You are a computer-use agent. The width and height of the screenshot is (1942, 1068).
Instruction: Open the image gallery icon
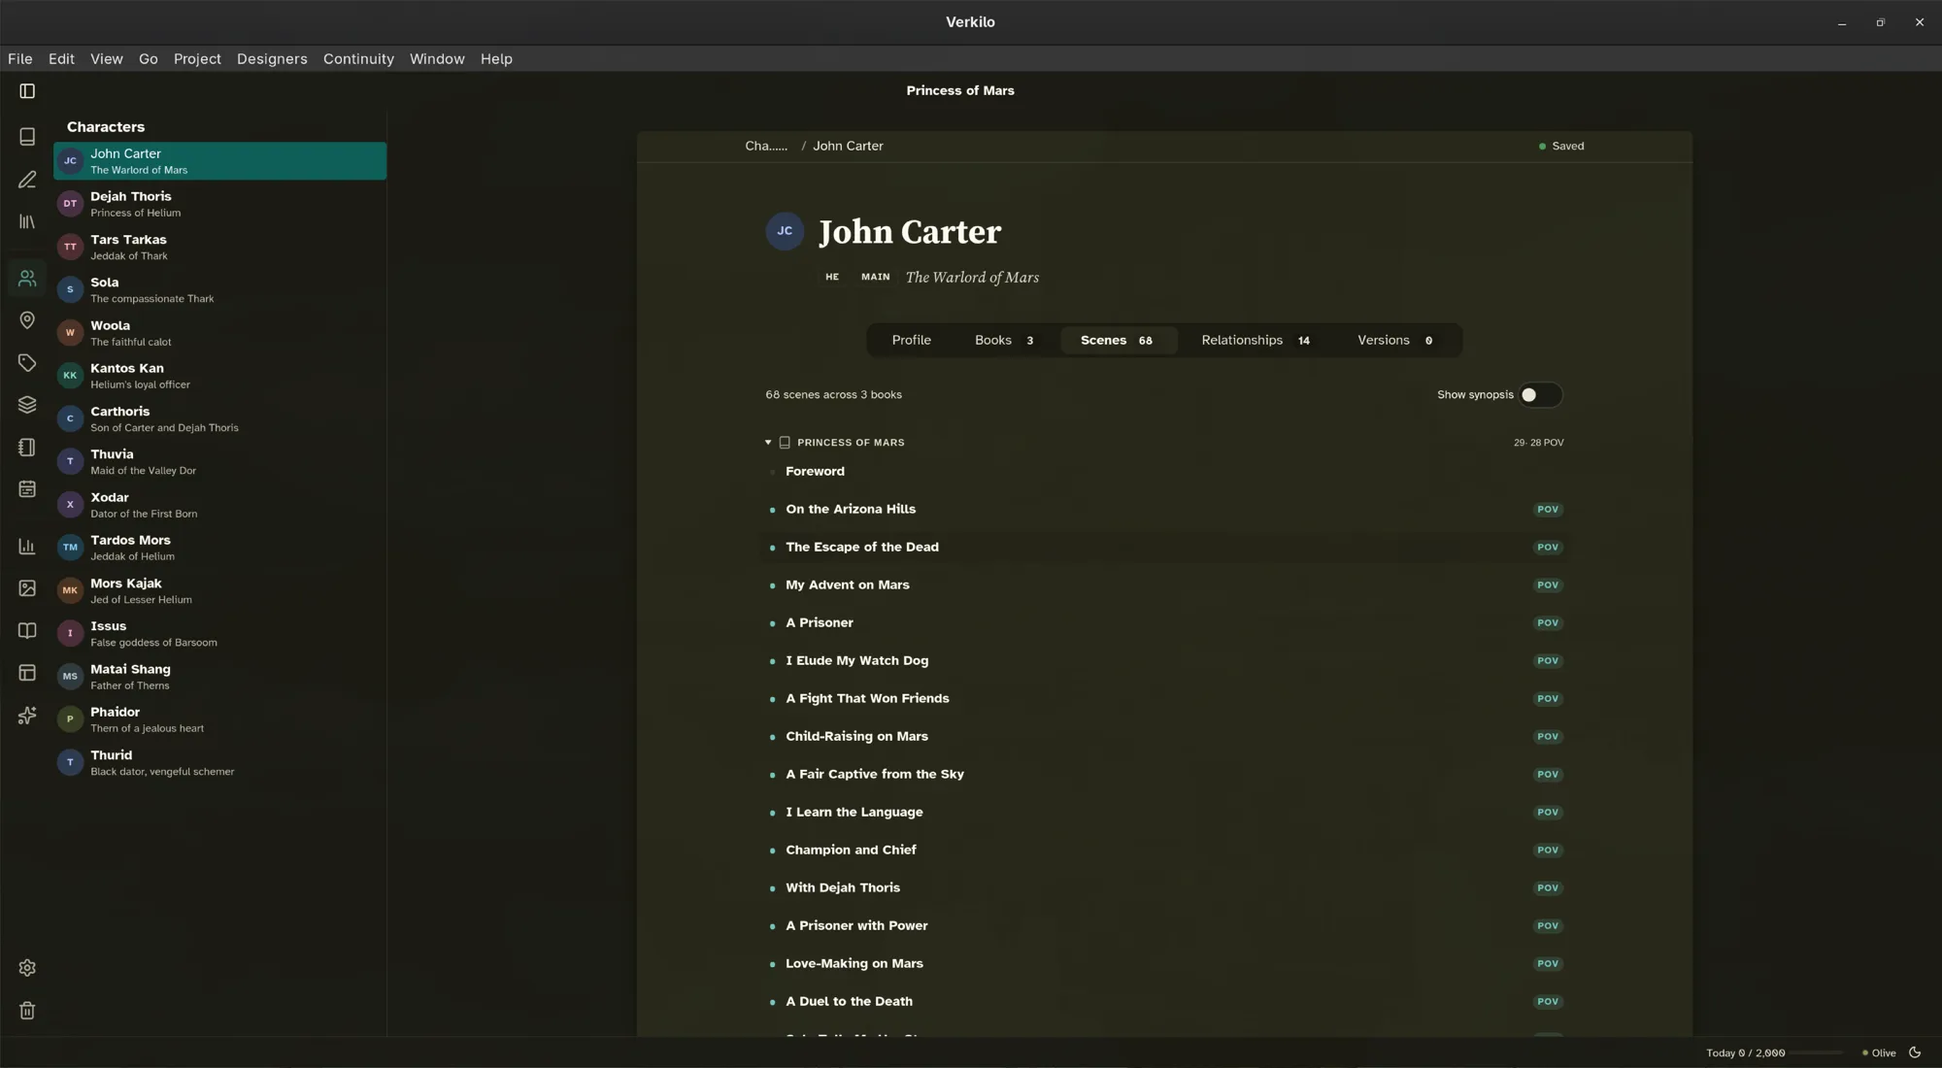point(27,588)
